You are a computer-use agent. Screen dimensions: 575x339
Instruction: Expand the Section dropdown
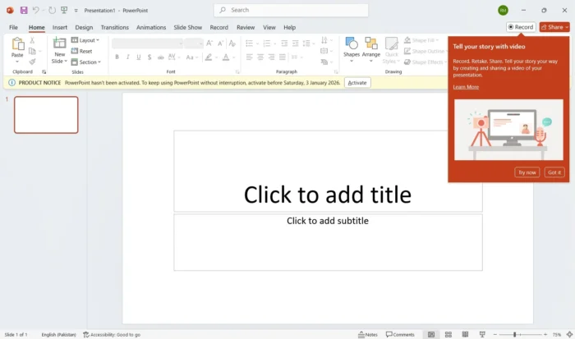pyautogui.click(x=86, y=62)
